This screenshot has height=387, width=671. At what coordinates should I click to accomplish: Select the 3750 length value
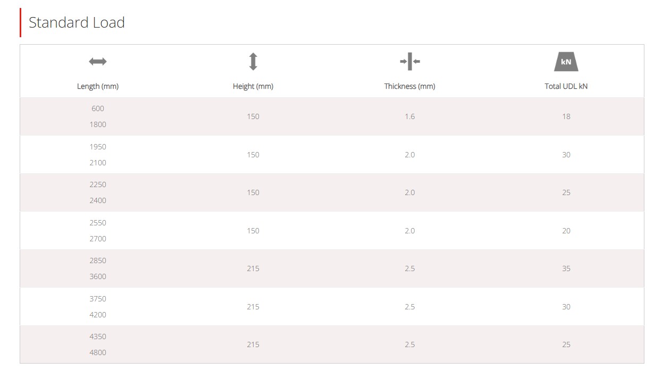pos(98,299)
